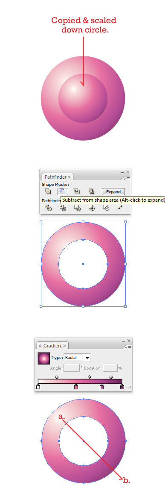This screenshot has height=491, width=165.
Task: Close the Pathfinder tab with its x
Action: click(69, 177)
